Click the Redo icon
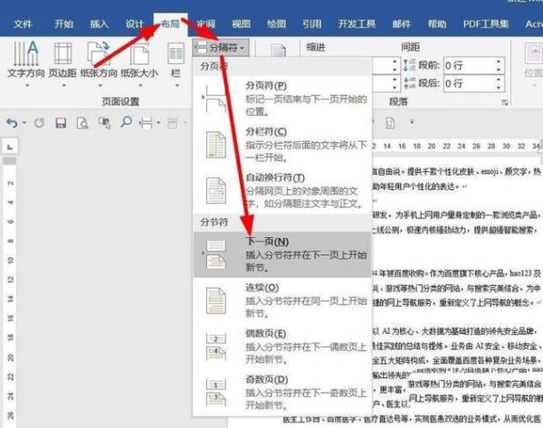Screen dimensions: 543x428 [39, 122]
